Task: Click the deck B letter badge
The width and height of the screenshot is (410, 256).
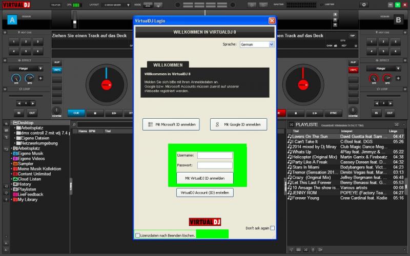Action: (x=398, y=20)
